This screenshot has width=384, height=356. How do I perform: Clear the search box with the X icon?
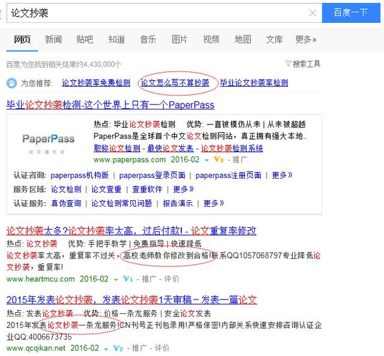coord(313,13)
